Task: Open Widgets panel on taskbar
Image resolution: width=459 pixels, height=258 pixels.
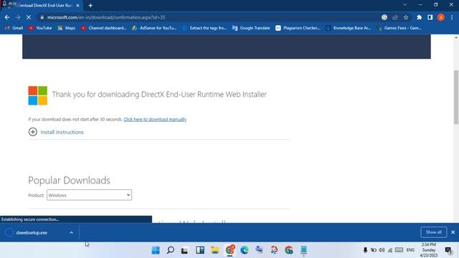Action: [x=200, y=250]
